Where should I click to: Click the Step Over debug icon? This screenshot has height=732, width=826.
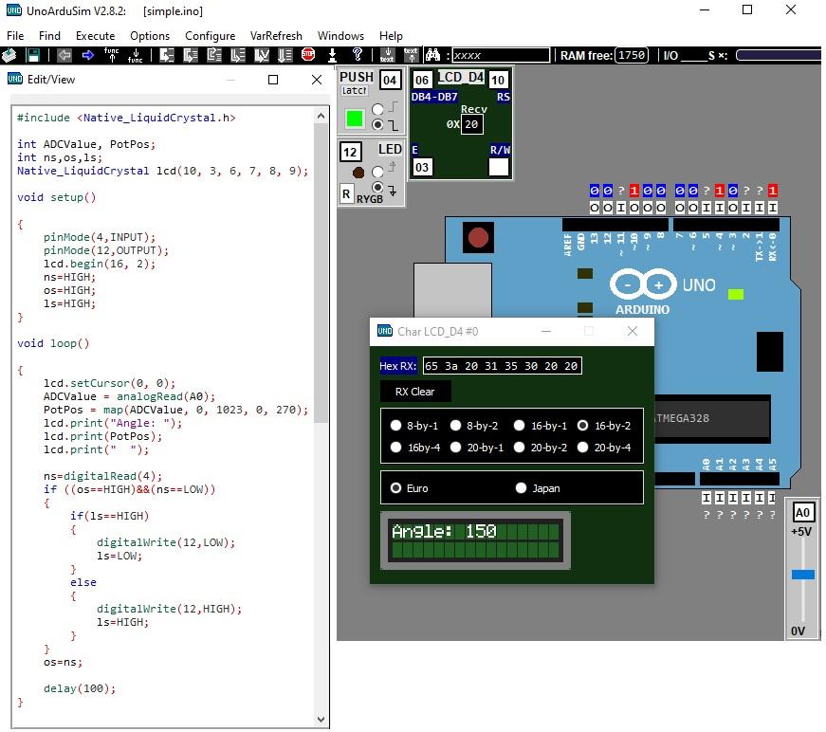click(191, 55)
